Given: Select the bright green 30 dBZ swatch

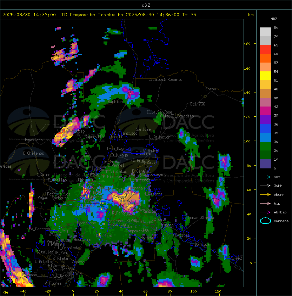Looking at the screenshot, I should [265, 146].
